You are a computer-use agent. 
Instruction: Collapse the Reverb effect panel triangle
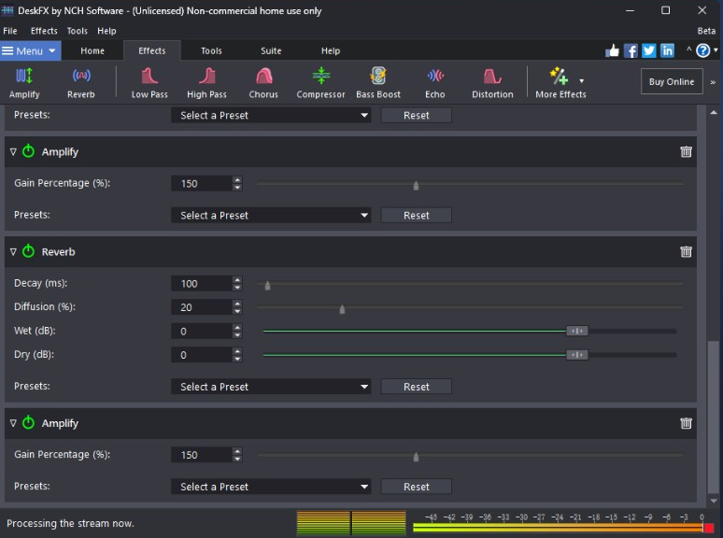13,252
